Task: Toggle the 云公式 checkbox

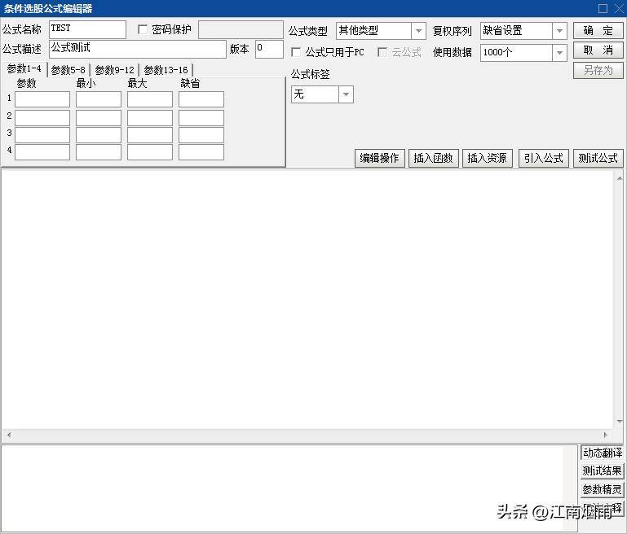Action: 382,52
